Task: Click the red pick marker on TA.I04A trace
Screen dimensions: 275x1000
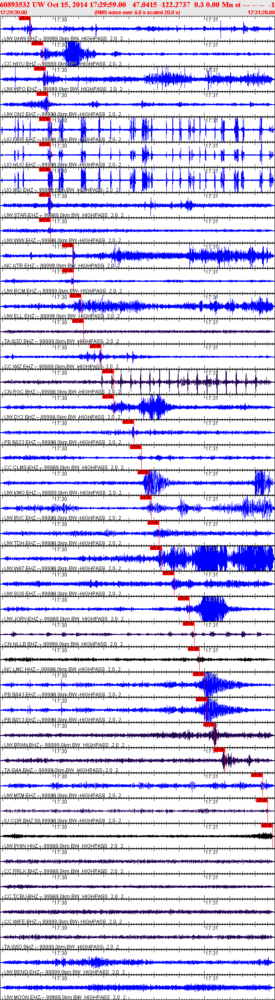Action: [219, 750]
